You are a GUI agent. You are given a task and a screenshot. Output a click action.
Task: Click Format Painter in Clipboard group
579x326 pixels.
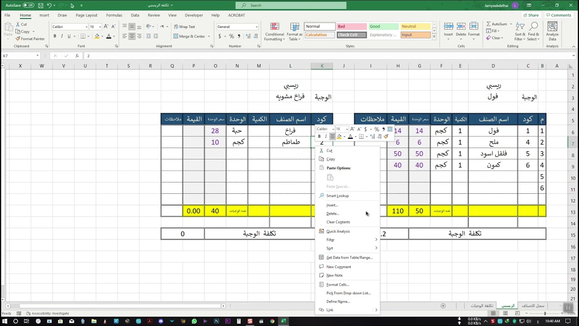point(30,39)
